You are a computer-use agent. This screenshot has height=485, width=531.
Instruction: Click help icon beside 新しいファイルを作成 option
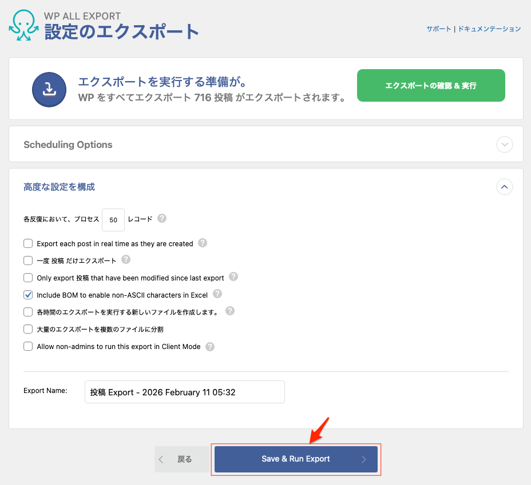point(229,311)
